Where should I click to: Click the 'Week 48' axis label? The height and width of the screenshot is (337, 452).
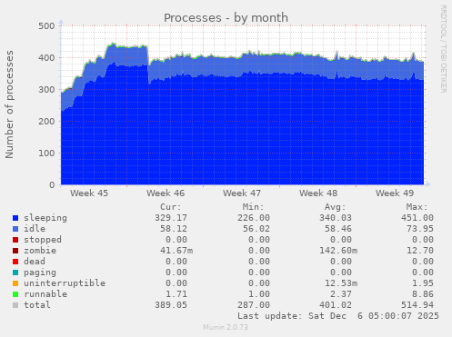(x=318, y=193)
